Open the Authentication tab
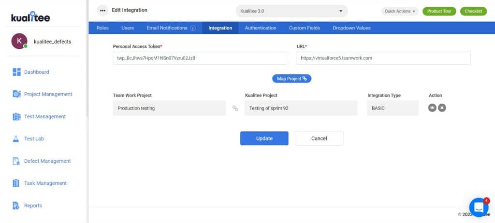 261,28
